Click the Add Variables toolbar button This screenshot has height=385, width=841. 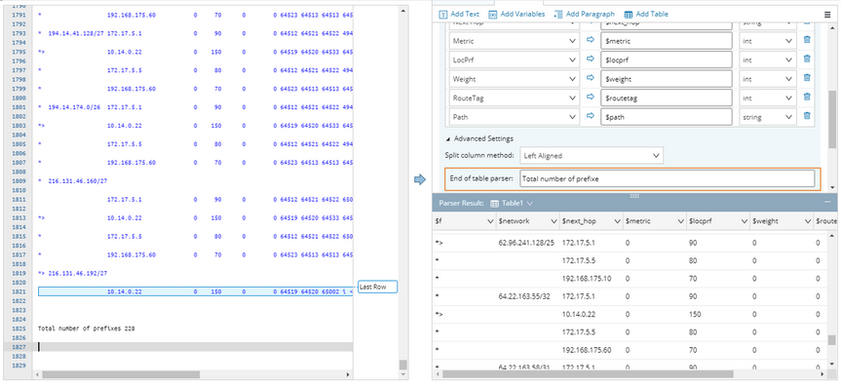point(516,14)
